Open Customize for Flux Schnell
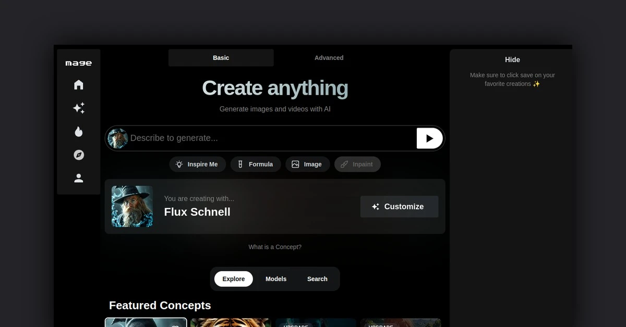This screenshot has height=327, width=626. click(x=399, y=207)
